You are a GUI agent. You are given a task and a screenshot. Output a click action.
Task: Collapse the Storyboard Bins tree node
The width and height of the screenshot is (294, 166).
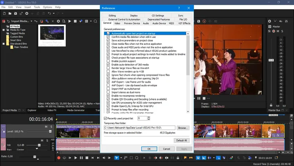(x=4, y=44)
